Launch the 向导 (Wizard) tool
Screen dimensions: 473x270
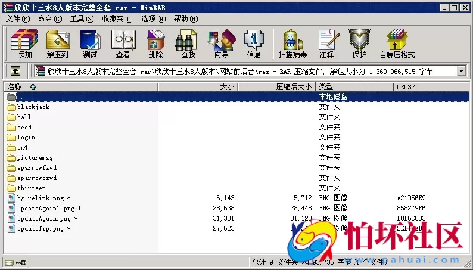(222, 44)
